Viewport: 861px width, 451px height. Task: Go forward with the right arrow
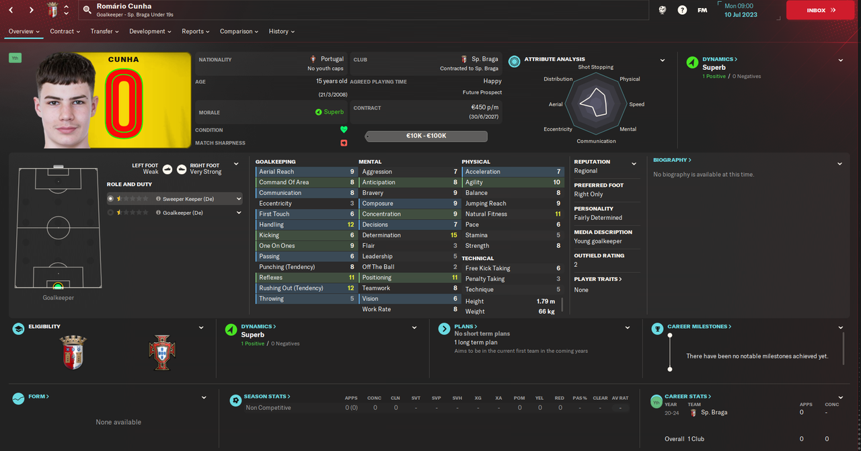[x=32, y=10]
